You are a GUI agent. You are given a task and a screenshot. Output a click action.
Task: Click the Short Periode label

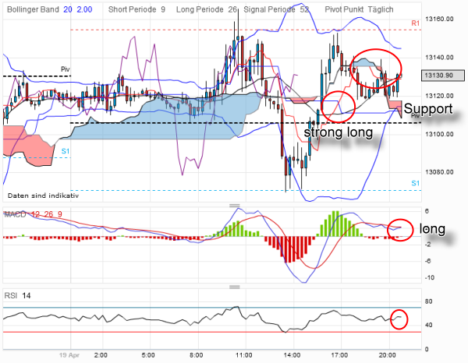pos(133,9)
